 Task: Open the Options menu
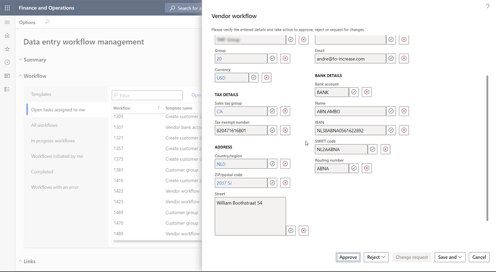(x=27, y=22)
